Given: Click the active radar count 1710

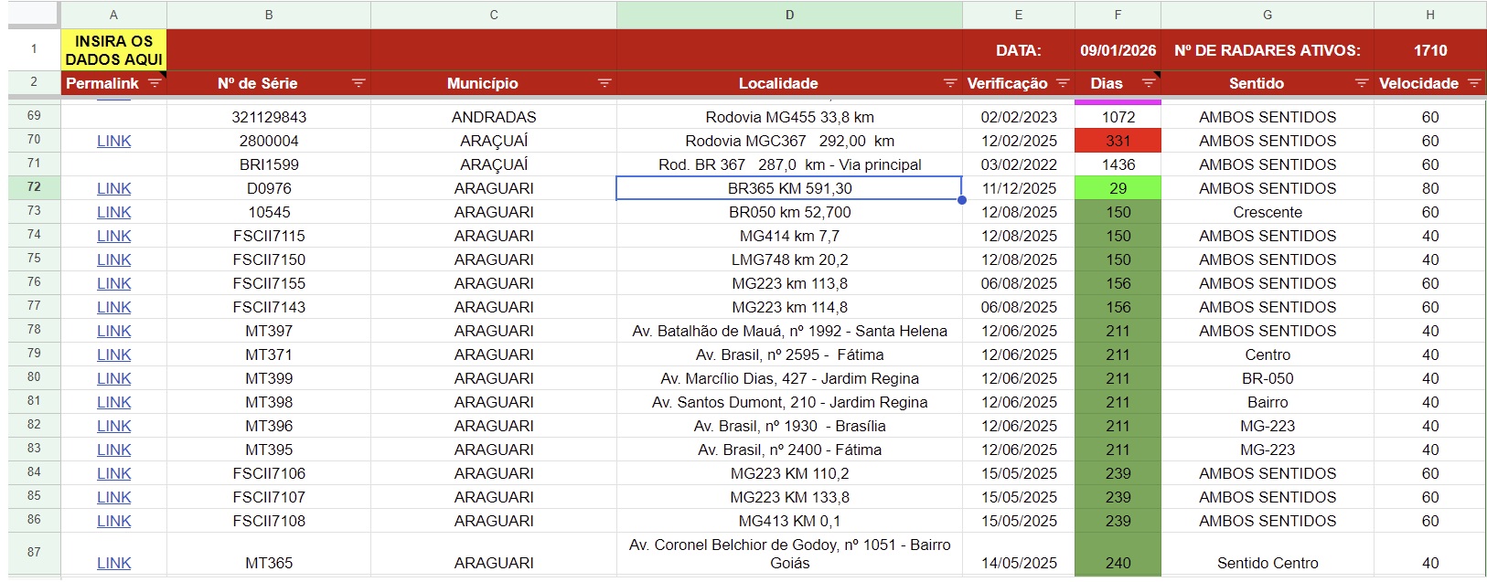Looking at the screenshot, I should pos(1429,50).
